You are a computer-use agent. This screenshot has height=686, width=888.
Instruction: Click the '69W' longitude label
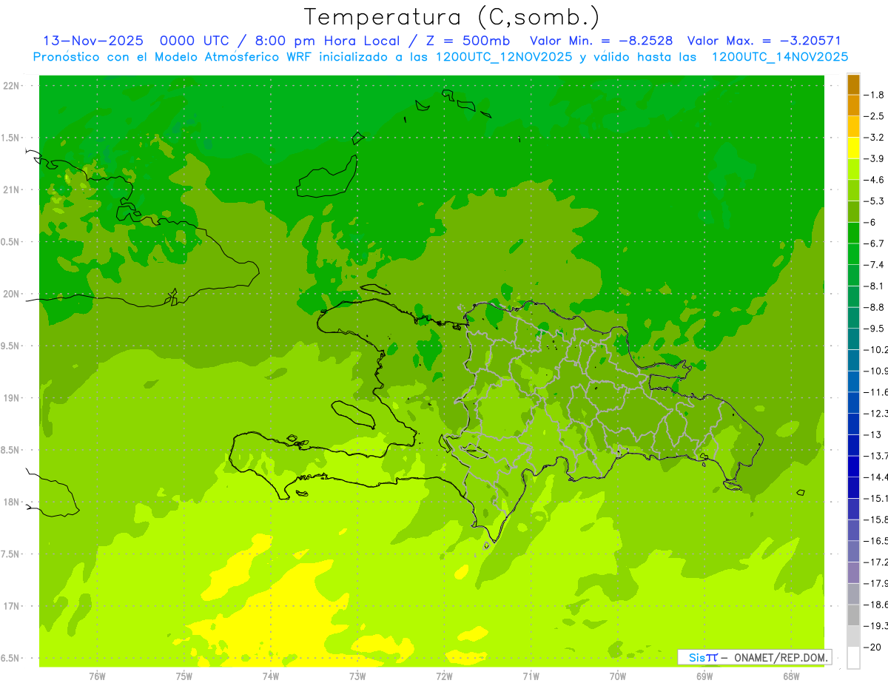(x=704, y=676)
